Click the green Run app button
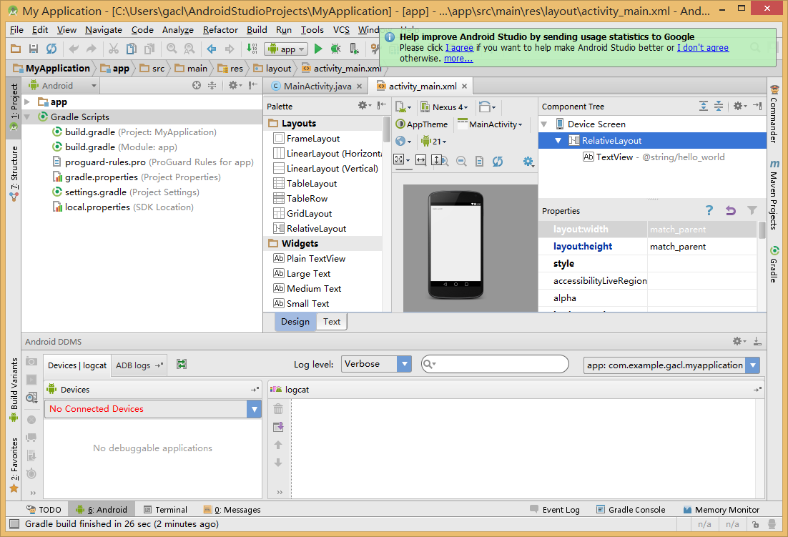This screenshot has height=537, width=788. 318,49
